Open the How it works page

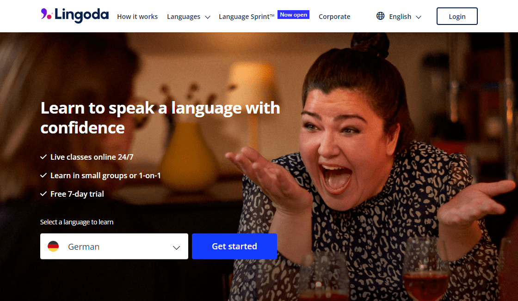(x=137, y=17)
